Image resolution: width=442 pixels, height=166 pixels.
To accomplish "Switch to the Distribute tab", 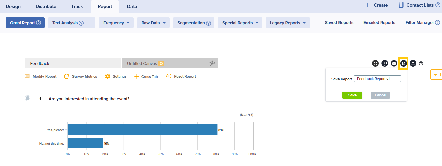I will click(x=46, y=6).
